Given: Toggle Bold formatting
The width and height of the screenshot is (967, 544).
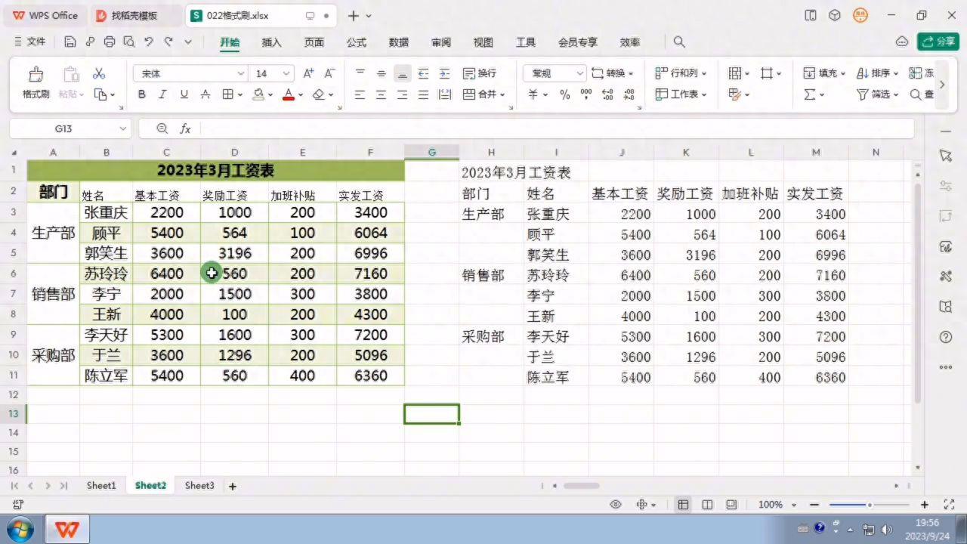Looking at the screenshot, I should 141,94.
